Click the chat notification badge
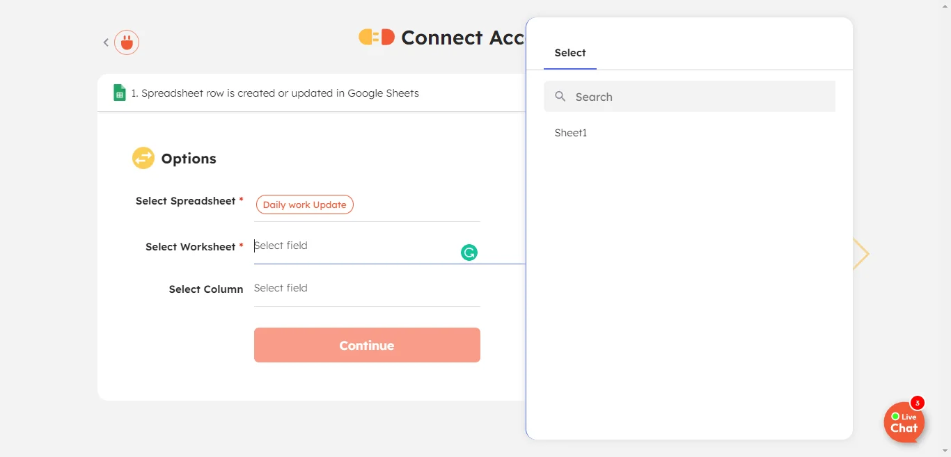The height and width of the screenshot is (457, 951). point(918,403)
